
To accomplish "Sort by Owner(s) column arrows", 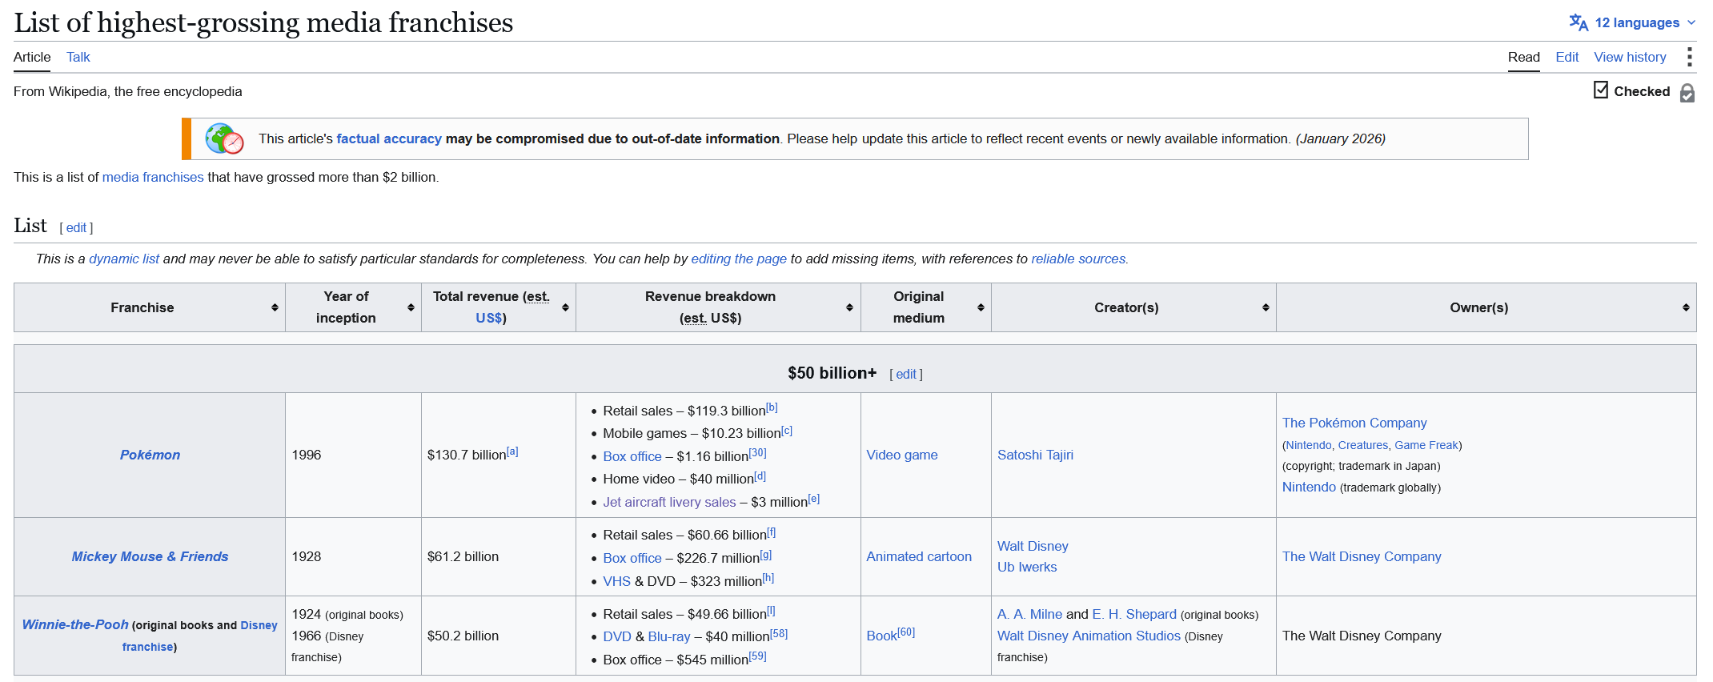I will [1686, 307].
